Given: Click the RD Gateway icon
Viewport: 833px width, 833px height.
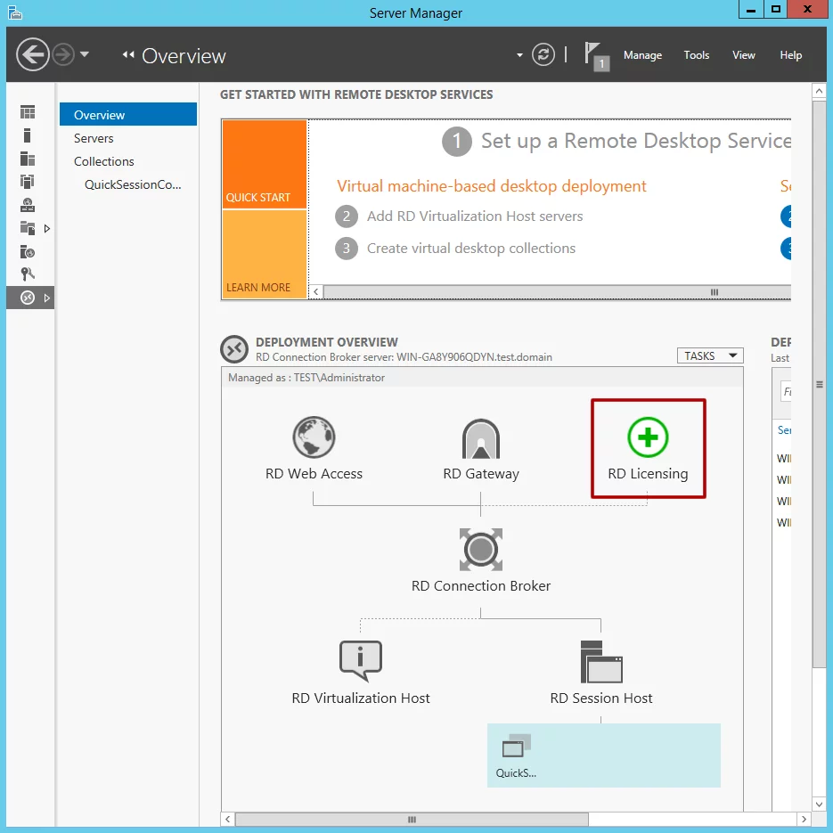Looking at the screenshot, I should 481,439.
